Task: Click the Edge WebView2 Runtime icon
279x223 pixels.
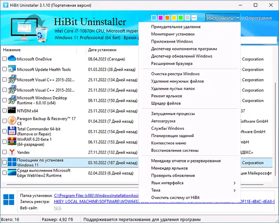Action: pyautogui.click(x=12, y=172)
